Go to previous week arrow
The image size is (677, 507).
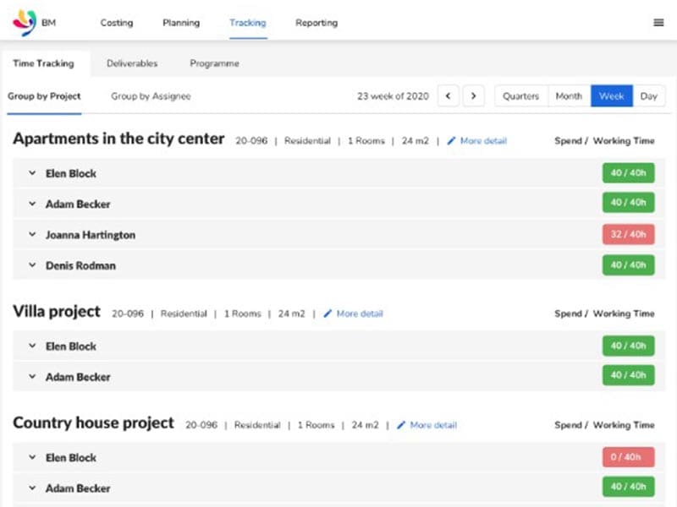pyautogui.click(x=449, y=96)
